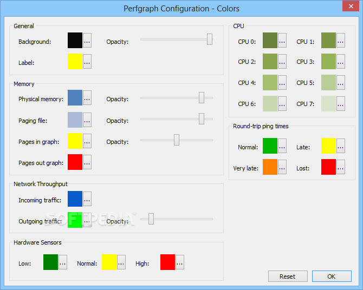Click the ping Normal green swatch
This screenshot has width=363, height=290.
[270, 146]
